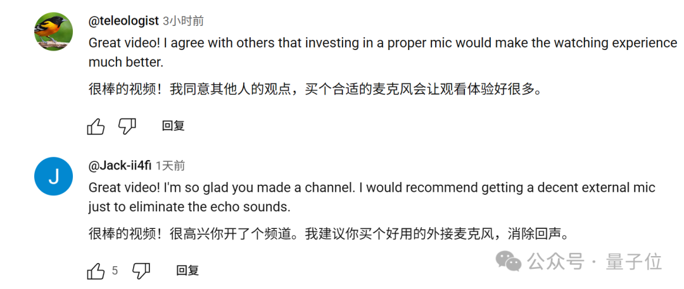Screen dimensions: 684x289
Task: Click the English text recommending an external mic
Action: coord(372,197)
